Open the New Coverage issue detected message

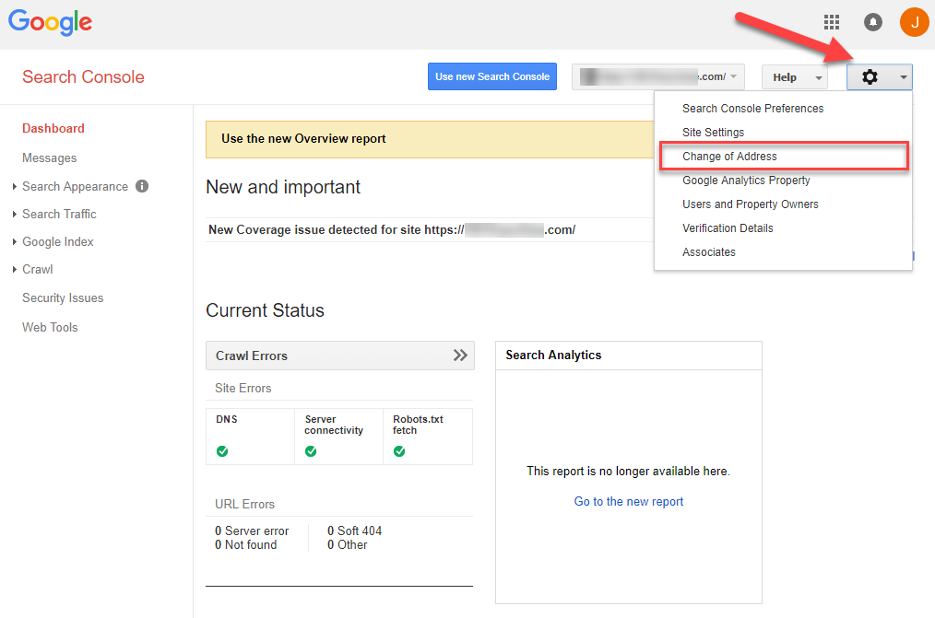coord(392,230)
